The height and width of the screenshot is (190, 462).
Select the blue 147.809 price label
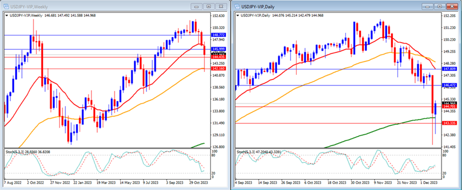point(450,69)
